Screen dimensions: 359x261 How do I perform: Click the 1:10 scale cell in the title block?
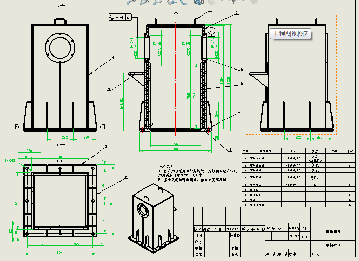pyautogui.click(x=305, y=237)
